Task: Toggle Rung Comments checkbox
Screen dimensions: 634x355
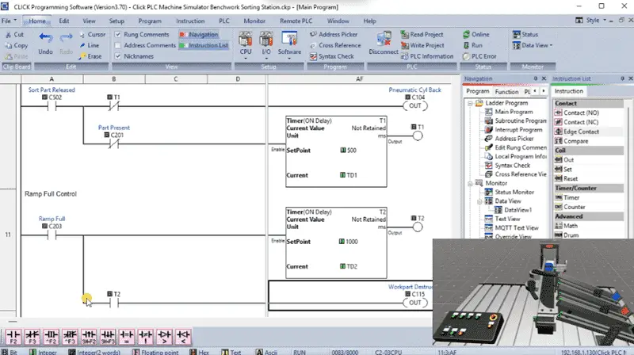Action: [x=117, y=35]
